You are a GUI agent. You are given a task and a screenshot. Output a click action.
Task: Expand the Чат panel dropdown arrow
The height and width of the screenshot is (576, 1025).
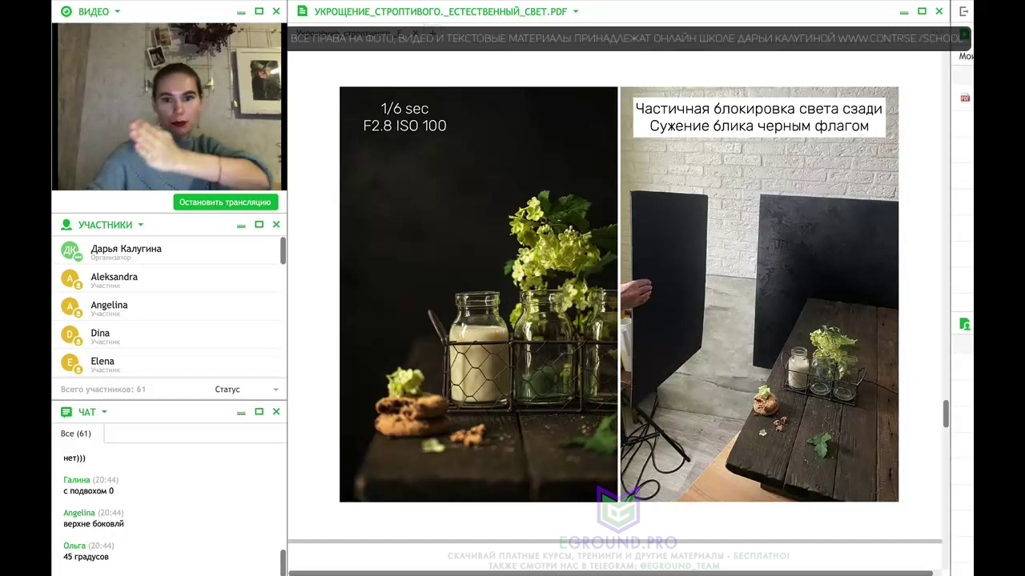(104, 412)
